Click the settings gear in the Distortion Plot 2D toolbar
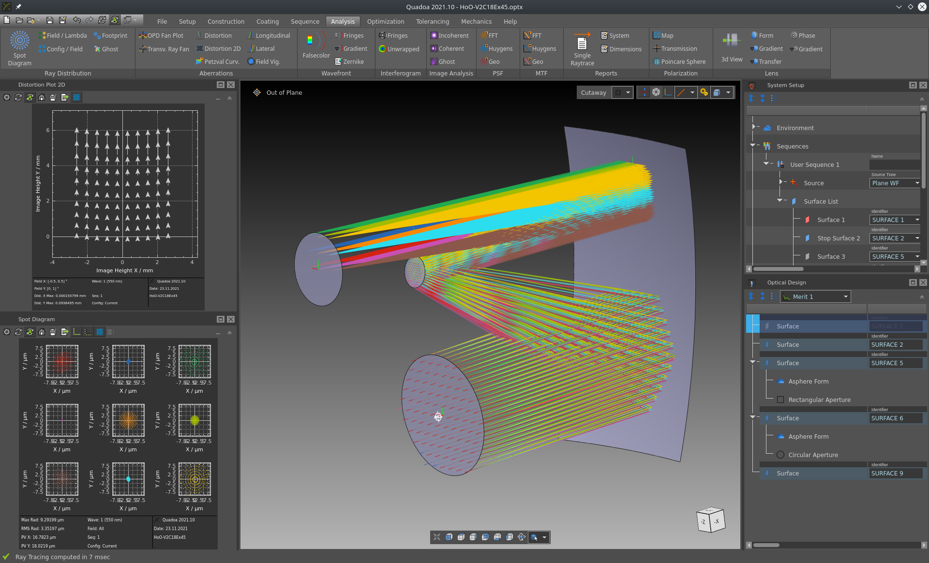Viewport: 929px width, 563px height. (7, 97)
